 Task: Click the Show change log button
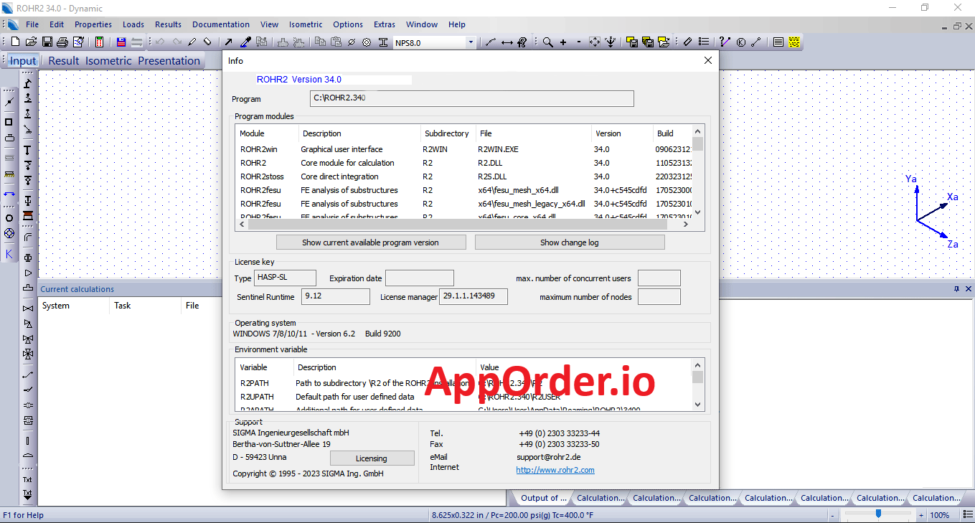pyautogui.click(x=570, y=242)
